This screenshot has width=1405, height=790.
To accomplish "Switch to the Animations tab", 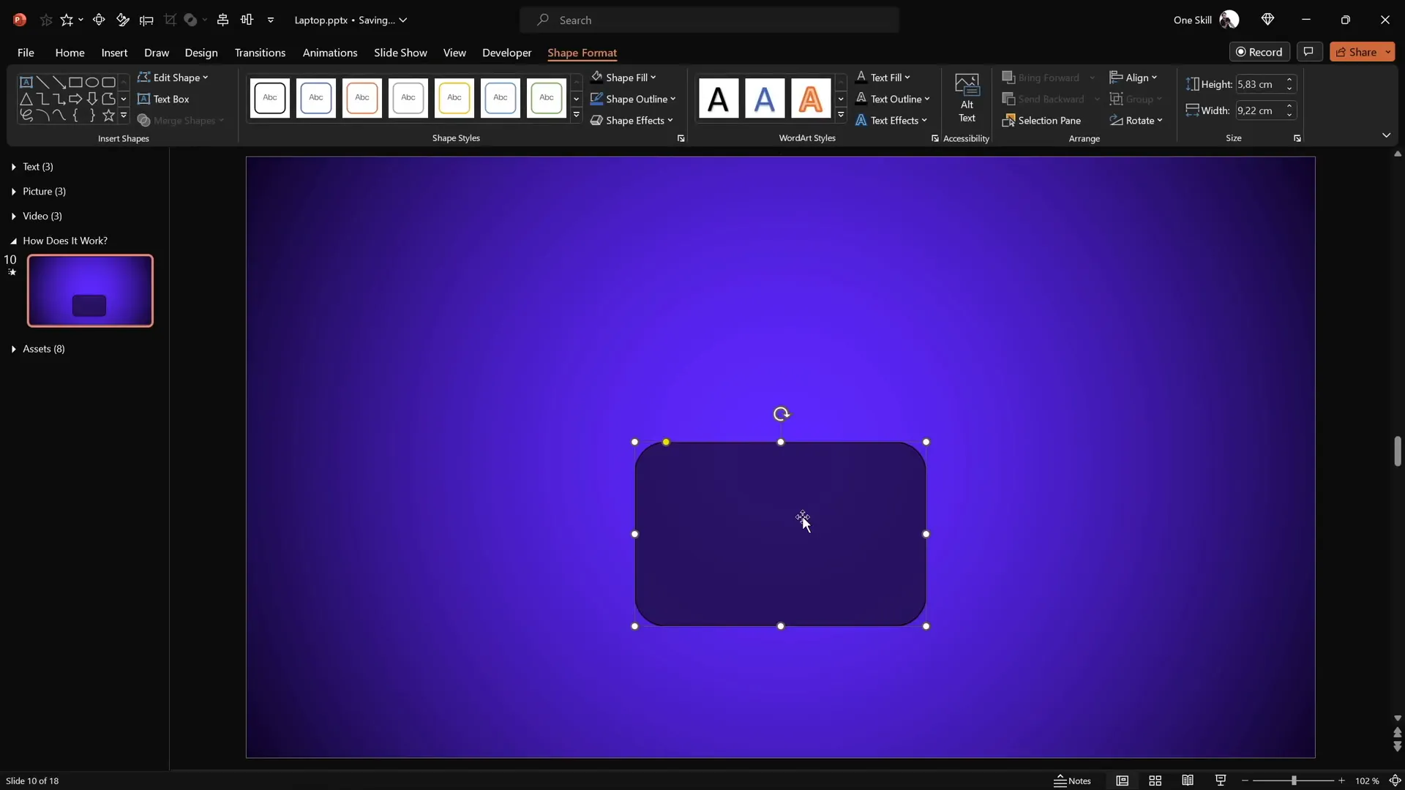I will click(x=330, y=53).
